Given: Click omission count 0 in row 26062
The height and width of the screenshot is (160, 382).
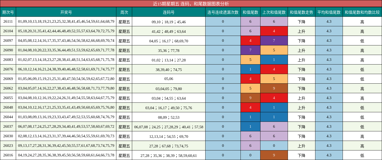Looking at the screenshot, I should click(x=223, y=89).
